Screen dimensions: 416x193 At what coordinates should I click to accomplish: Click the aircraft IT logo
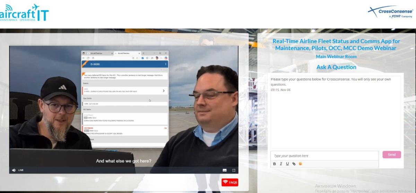pyautogui.click(x=24, y=13)
